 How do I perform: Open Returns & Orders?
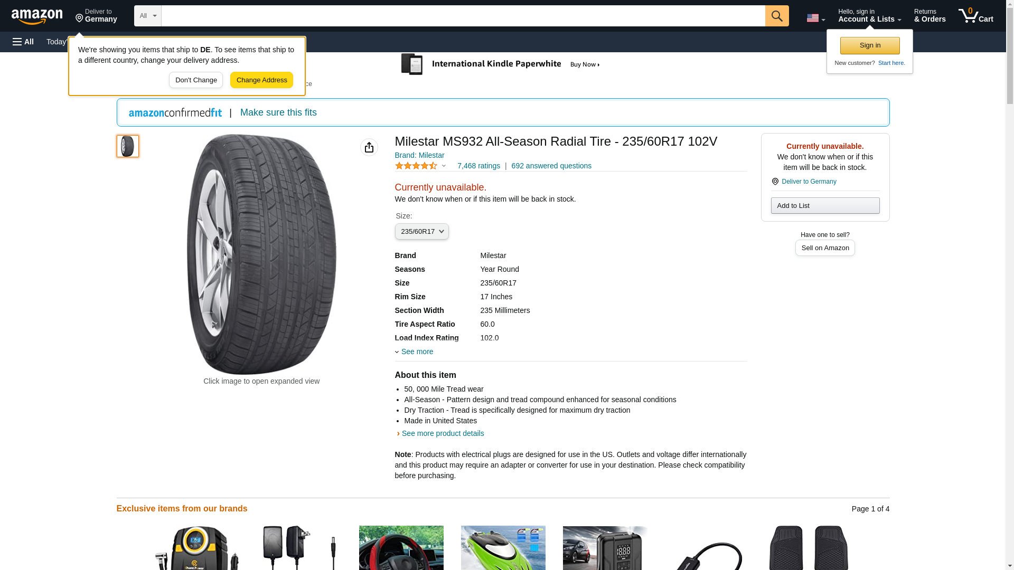[x=929, y=16]
